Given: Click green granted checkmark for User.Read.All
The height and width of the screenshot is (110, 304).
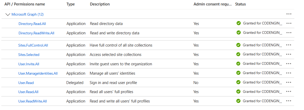Looking at the screenshot, I should point(238,92).
